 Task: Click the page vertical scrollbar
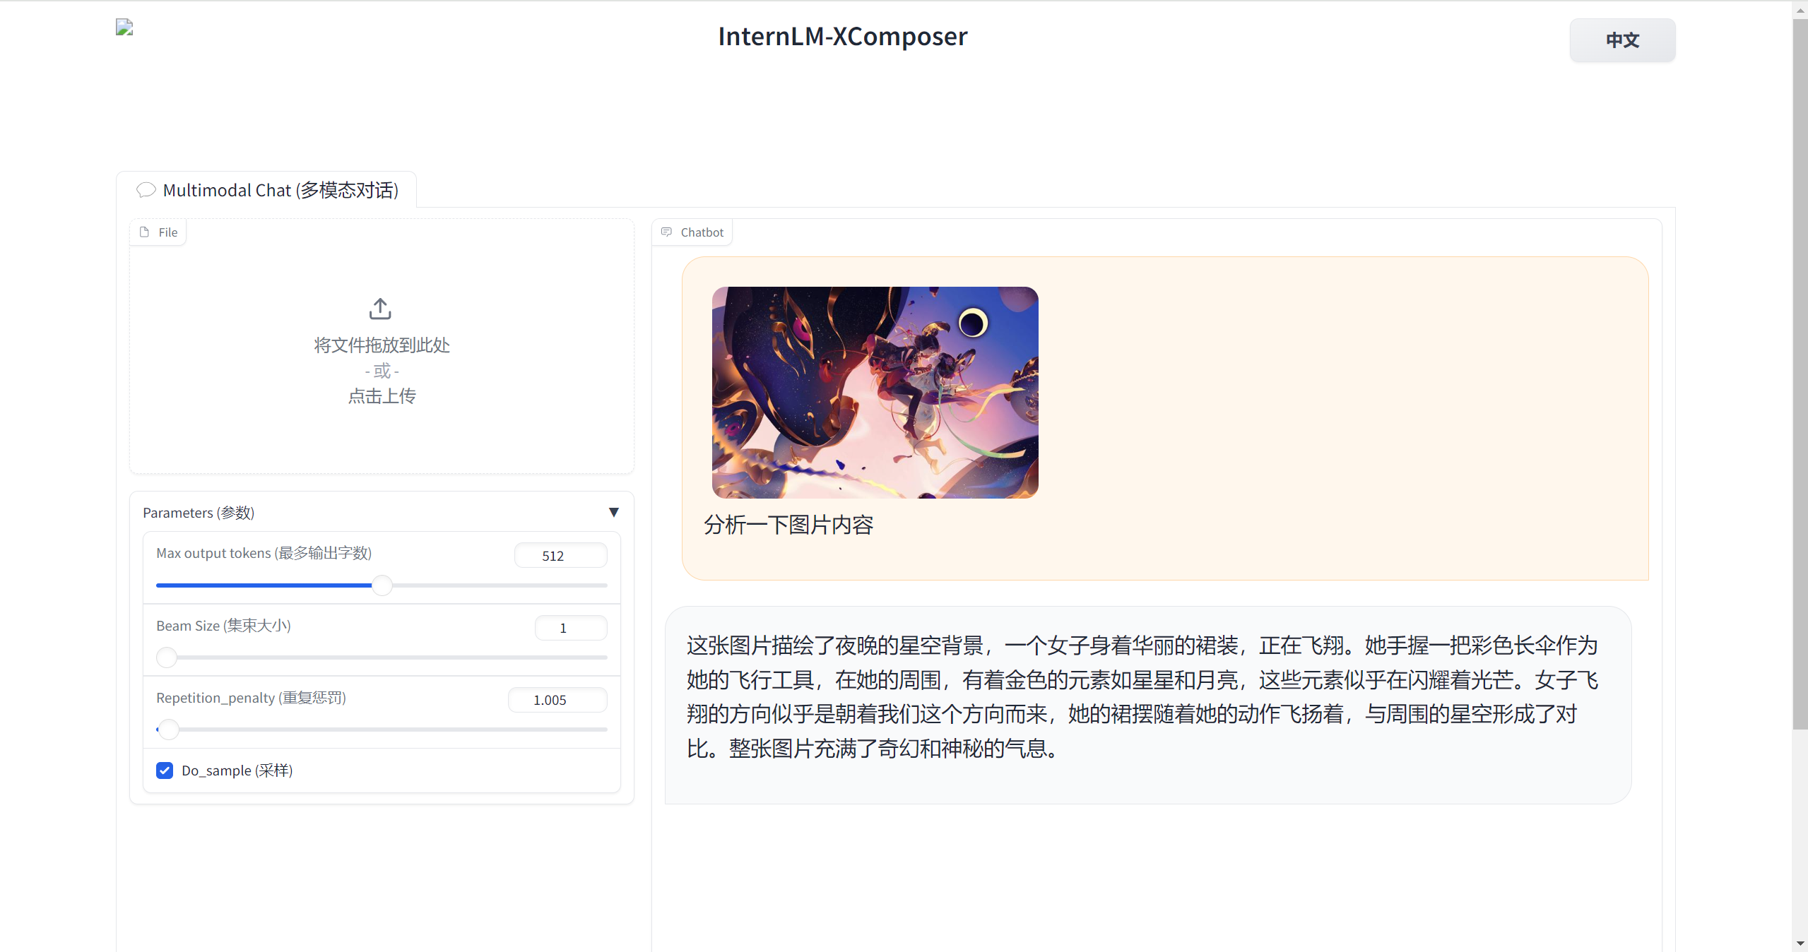point(1800,374)
